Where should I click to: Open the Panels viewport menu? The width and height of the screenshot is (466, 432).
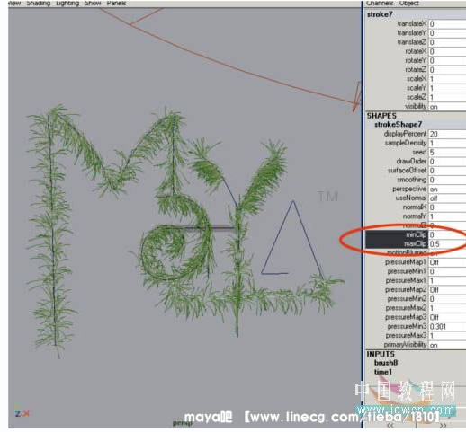point(116,4)
